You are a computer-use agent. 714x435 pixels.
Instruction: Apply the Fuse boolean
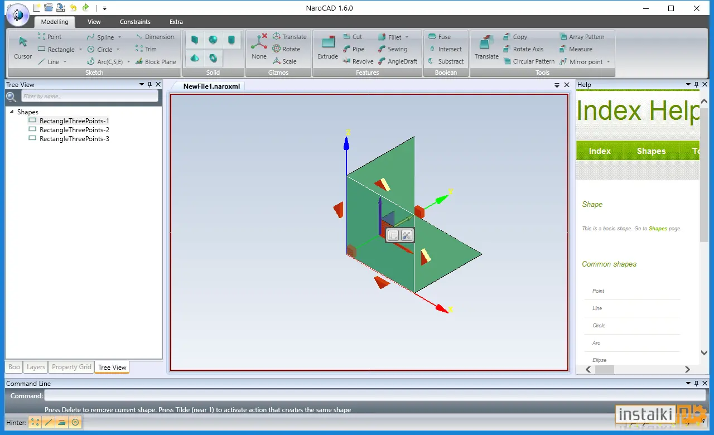coord(440,37)
